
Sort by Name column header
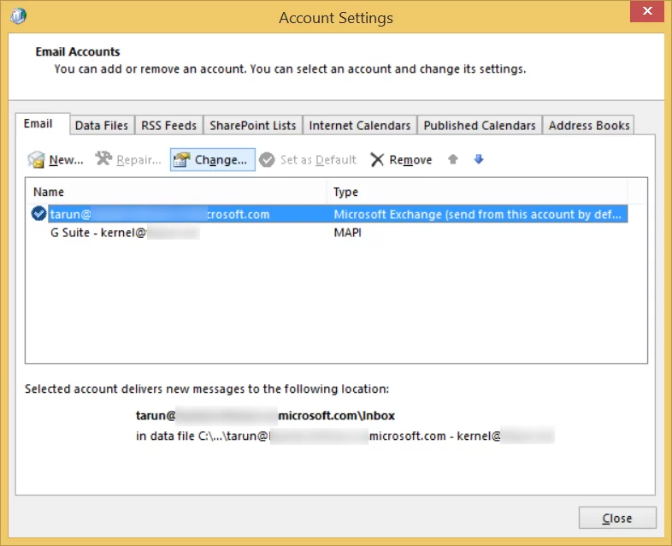click(176, 192)
